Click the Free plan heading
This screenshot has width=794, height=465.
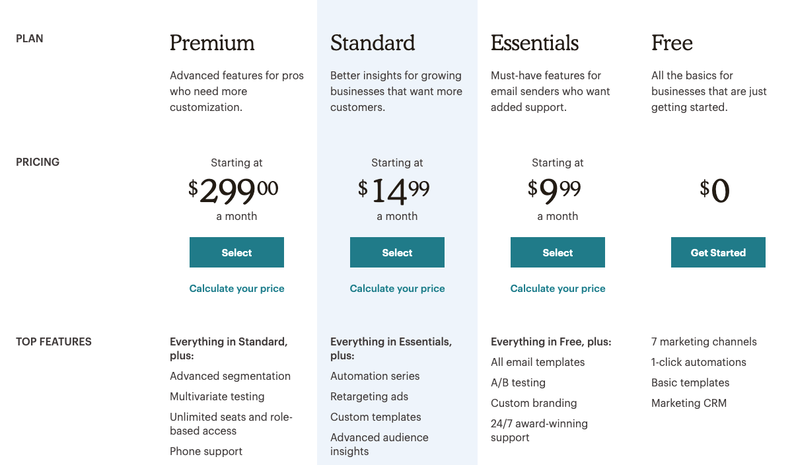pos(672,43)
